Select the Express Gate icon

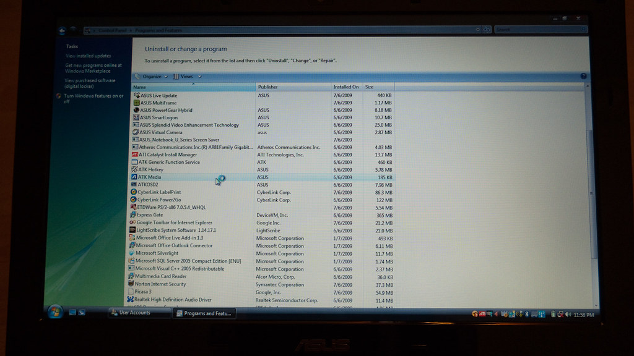coord(133,215)
